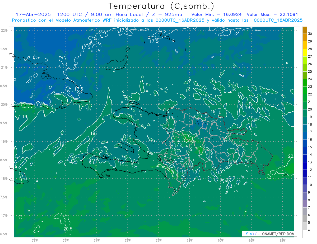Click the colorbar value label 18
This screenshot has width=317, height=244.
(x=310, y=125)
